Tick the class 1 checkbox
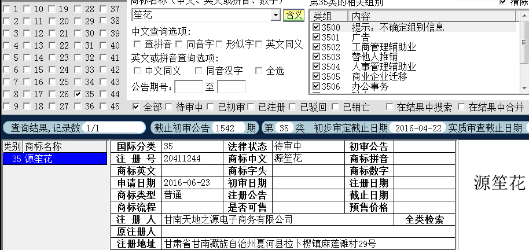Viewport: 529px width, 250px height. click(x=6, y=9)
